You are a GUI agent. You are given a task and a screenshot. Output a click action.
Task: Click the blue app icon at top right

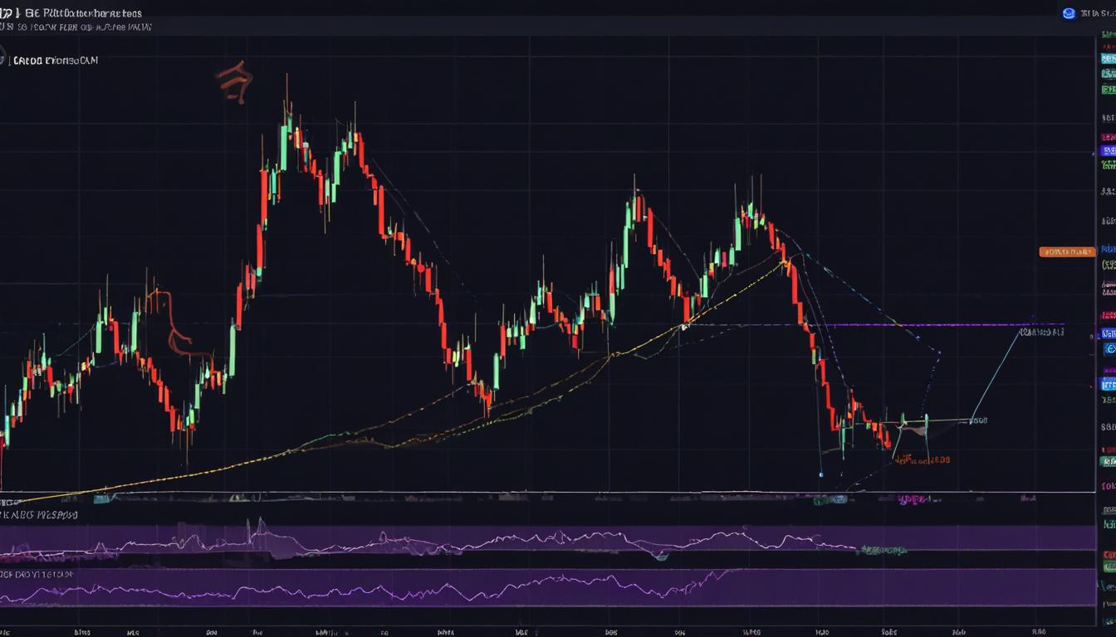tap(1068, 12)
